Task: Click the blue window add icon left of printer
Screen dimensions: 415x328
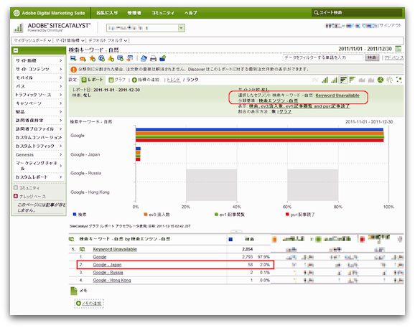Action: (x=120, y=58)
